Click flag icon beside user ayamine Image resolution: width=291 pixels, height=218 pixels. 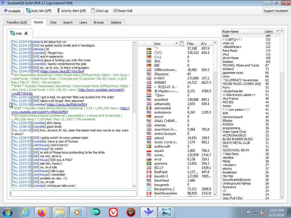coord(149,163)
